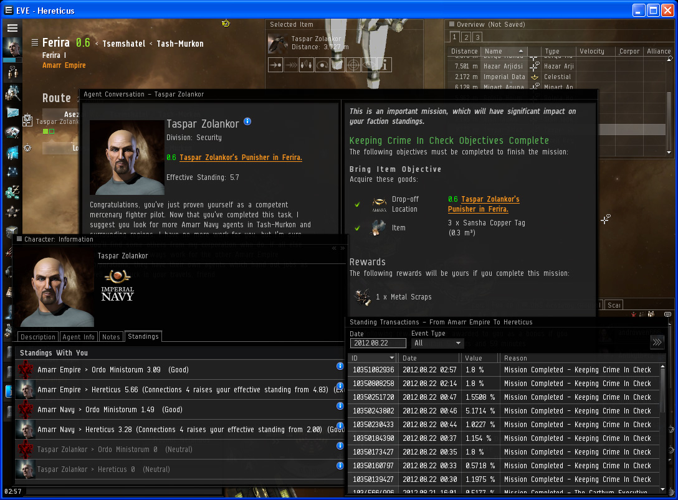Screen dimensions: 678x500
Task: Click Orbit icon in Selected Item panel
Action: point(322,65)
